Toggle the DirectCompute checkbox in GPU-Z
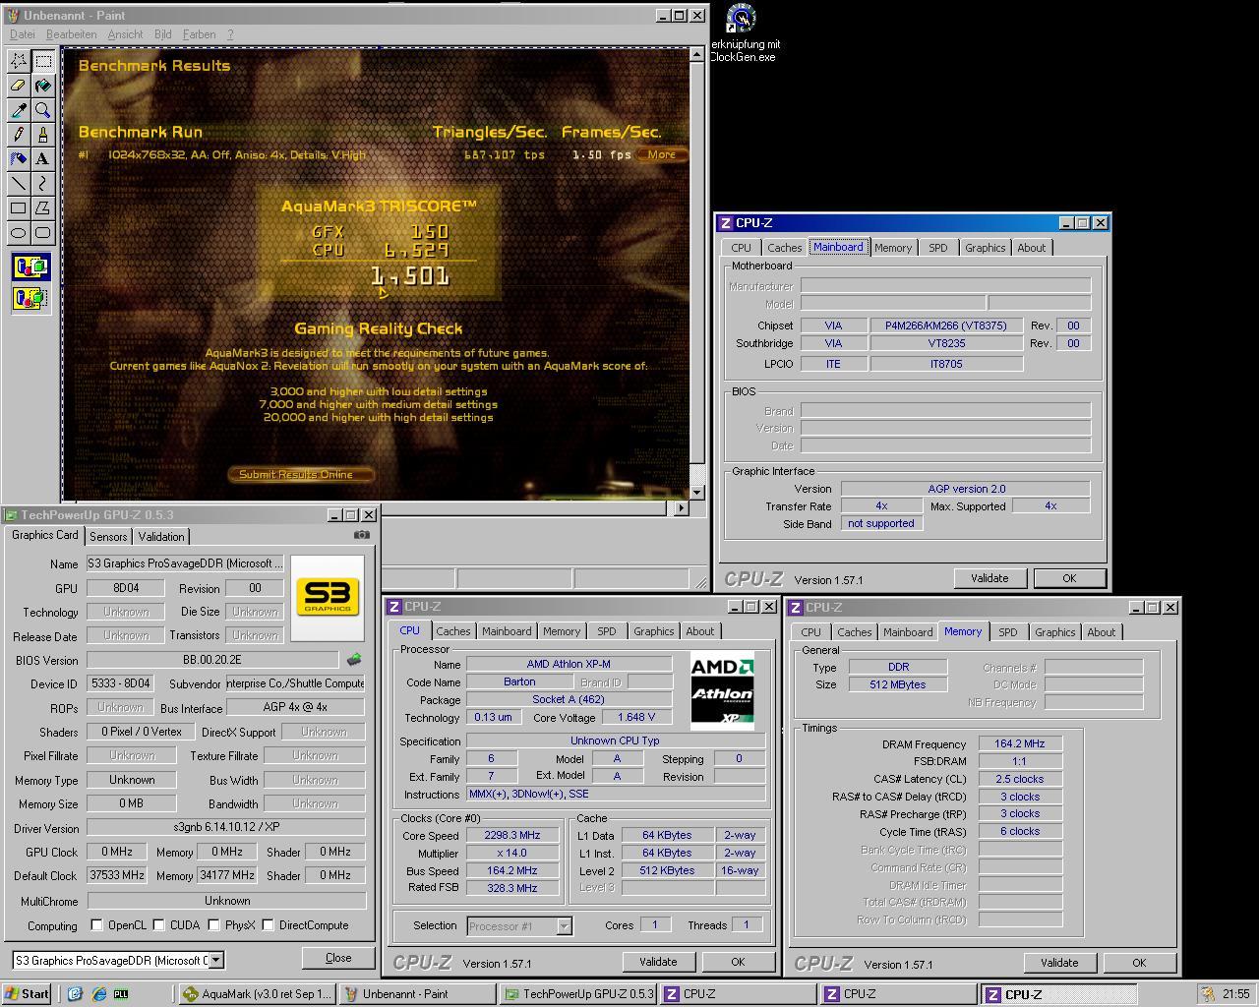The width and height of the screenshot is (1259, 1007). click(268, 925)
